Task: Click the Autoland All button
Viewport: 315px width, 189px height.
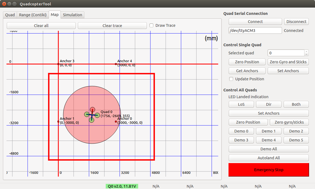Action: (268, 158)
